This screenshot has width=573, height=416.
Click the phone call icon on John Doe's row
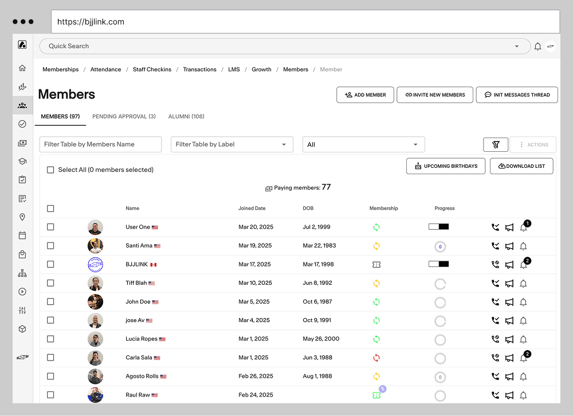click(x=494, y=301)
